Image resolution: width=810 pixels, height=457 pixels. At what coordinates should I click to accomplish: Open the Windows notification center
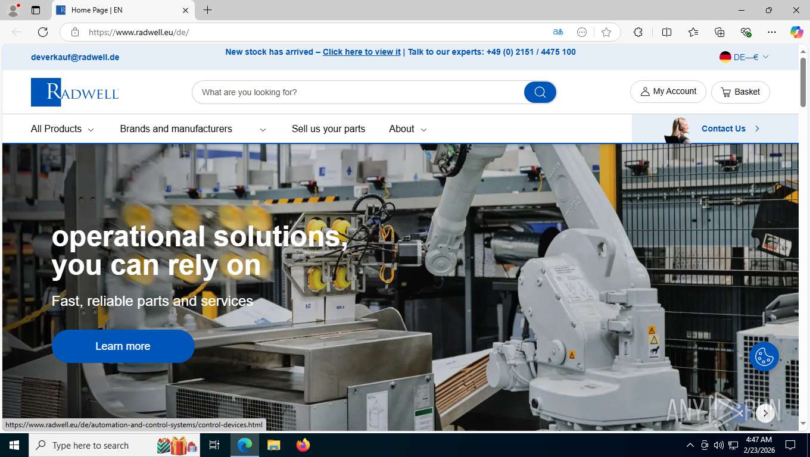(790, 445)
